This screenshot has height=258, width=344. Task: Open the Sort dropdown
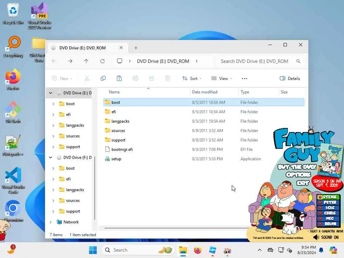(192, 79)
